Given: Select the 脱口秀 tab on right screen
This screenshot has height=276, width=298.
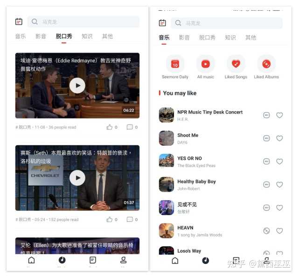Looking at the screenshot, I should click(208, 37).
